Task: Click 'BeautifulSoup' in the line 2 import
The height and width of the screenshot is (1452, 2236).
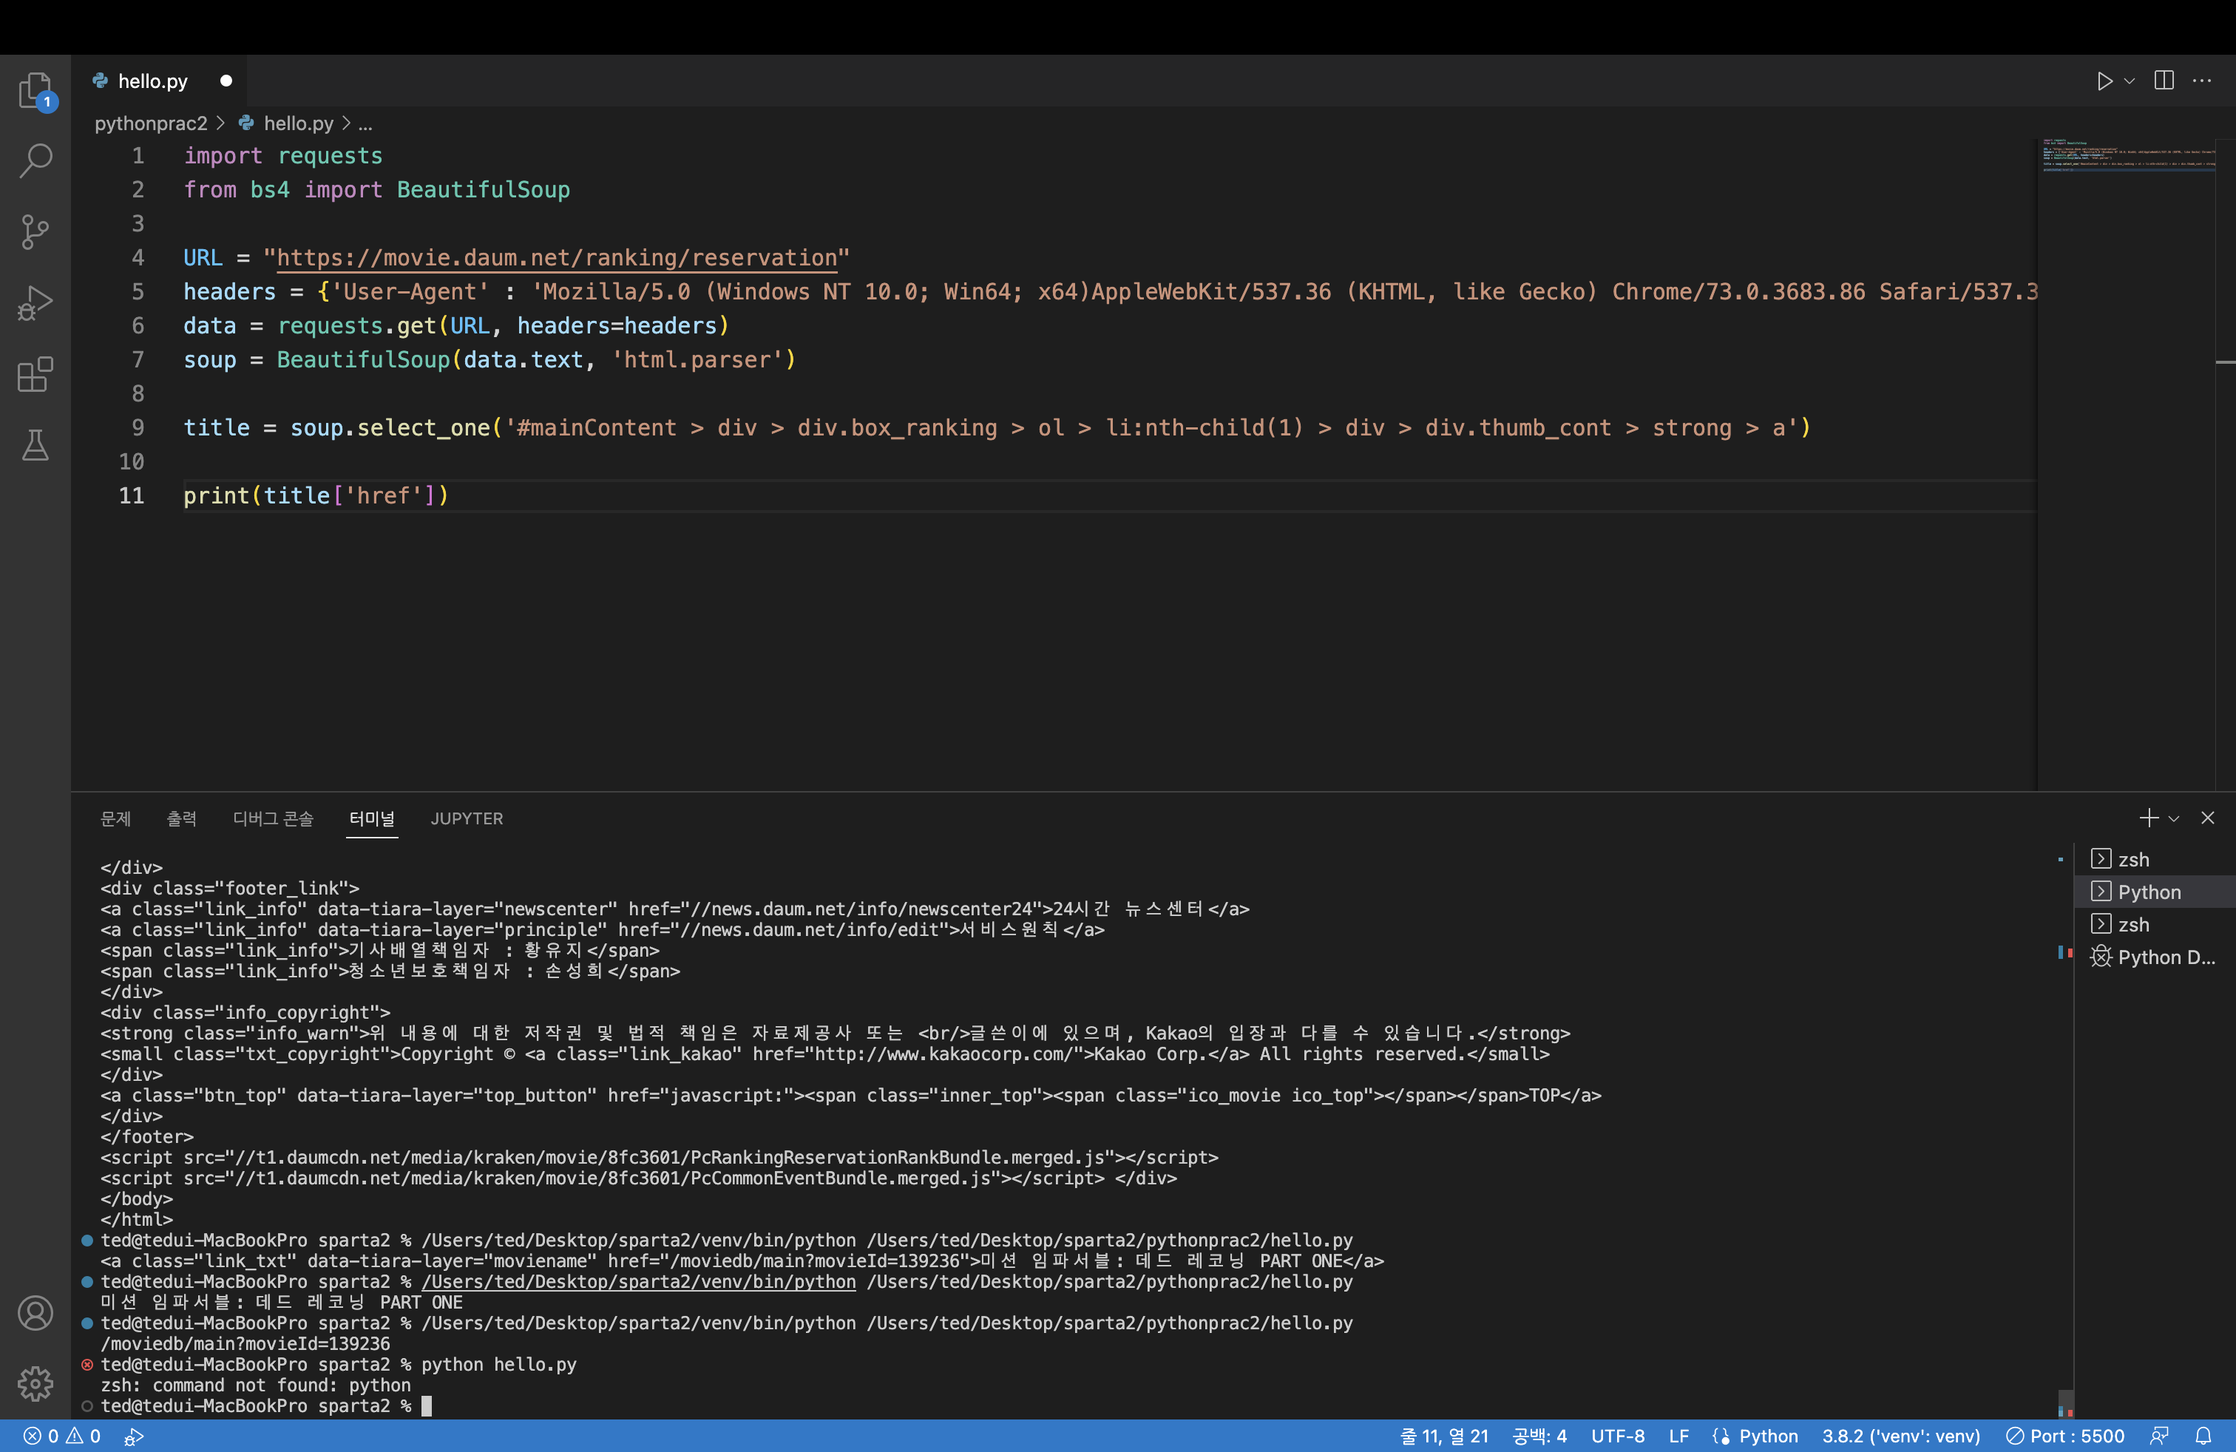Action: coord(483,190)
